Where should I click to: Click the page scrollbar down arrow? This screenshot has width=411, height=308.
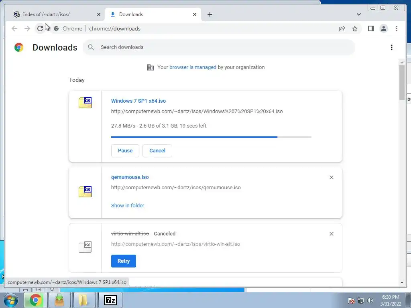click(x=402, y=283)
